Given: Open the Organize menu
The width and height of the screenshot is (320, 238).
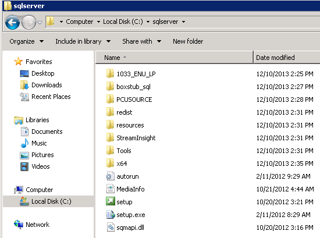Looking at the screenshot, I should point(27,41).
